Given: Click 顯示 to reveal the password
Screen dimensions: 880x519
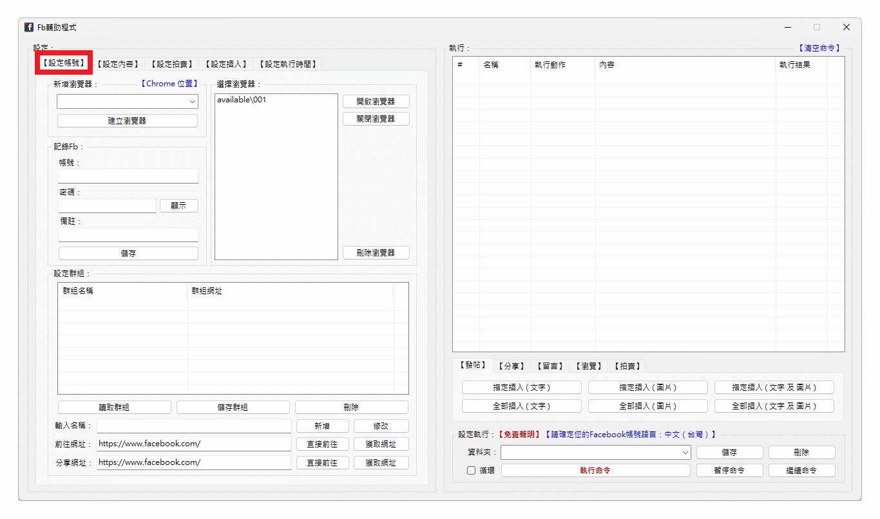Looking at the screenshot, I should tap(179, 205).
